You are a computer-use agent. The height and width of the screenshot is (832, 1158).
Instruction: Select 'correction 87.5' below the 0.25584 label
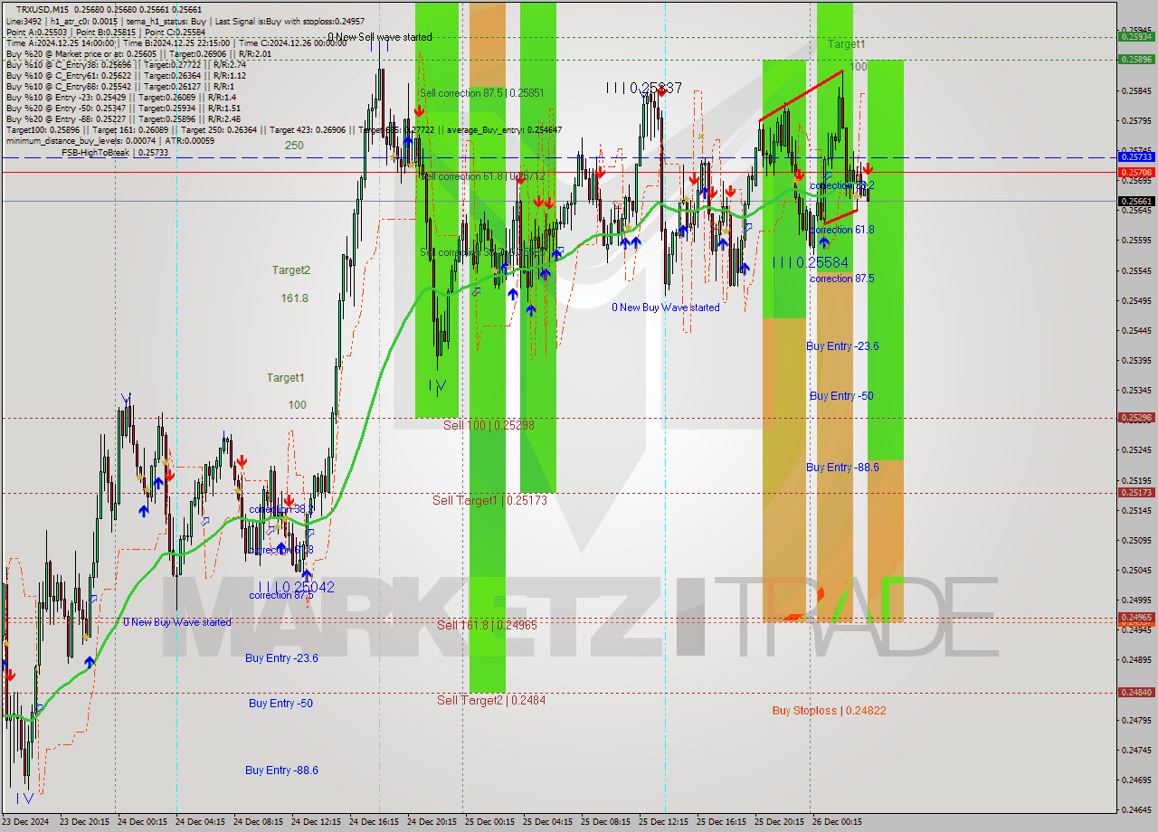tap(841, 279)
